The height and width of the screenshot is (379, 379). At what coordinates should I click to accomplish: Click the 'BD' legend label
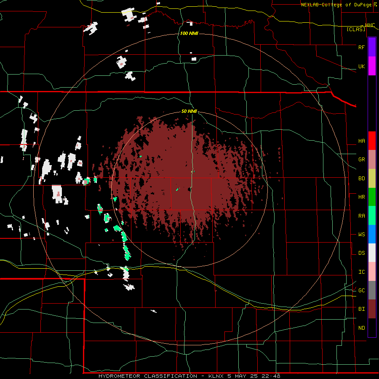(x=361, y=179)
